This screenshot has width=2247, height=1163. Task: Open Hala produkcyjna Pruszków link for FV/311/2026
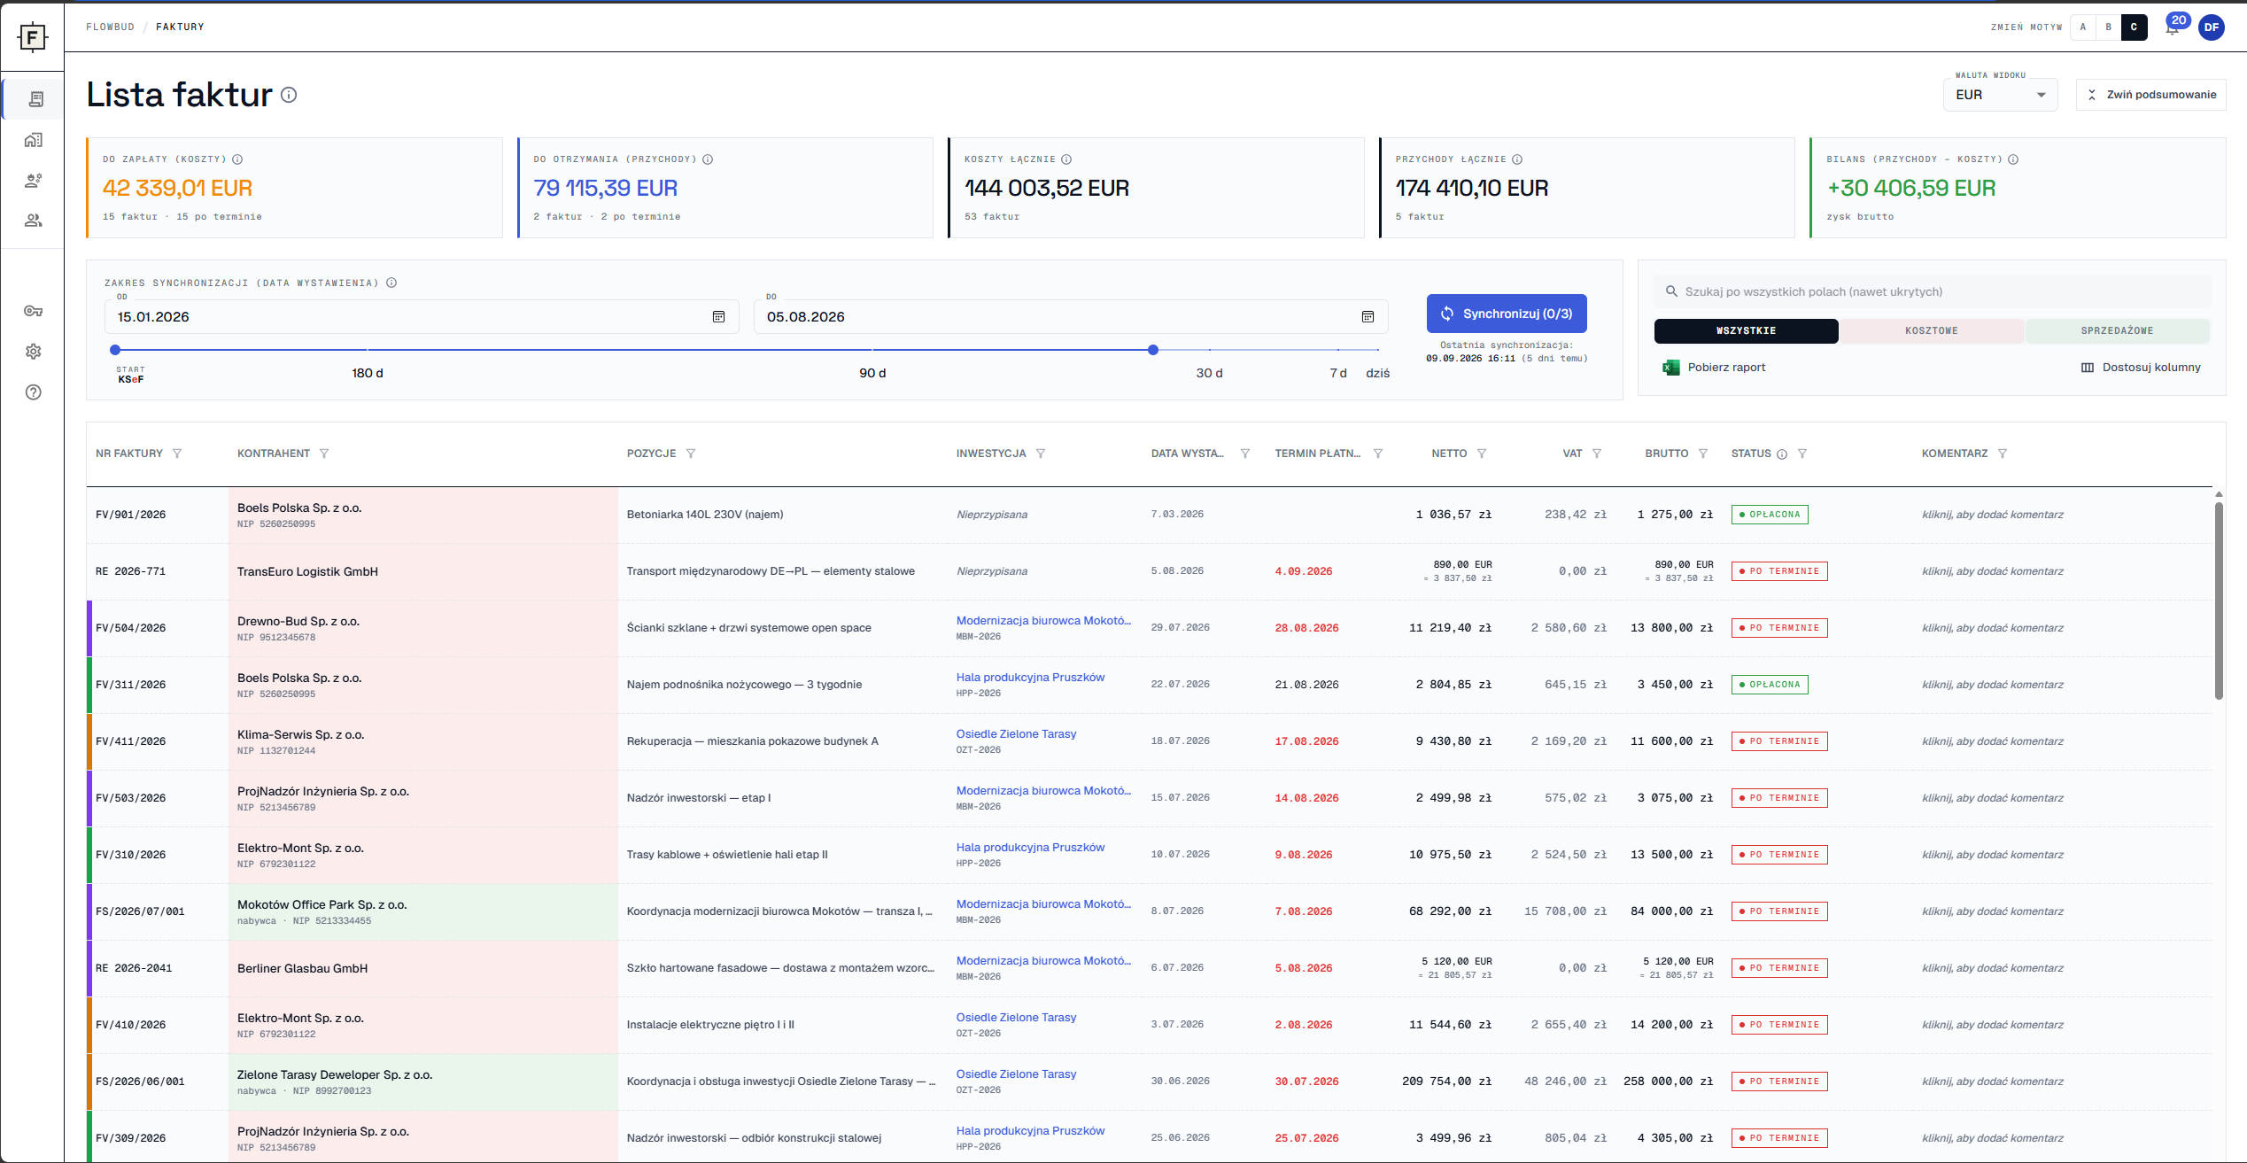click(x=1030, y=678)
